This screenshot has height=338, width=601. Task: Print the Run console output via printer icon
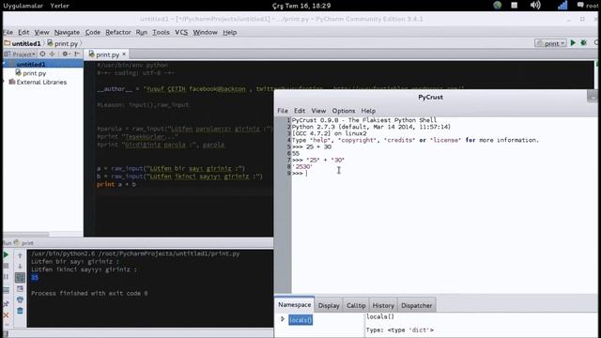(x=20, y=300)
